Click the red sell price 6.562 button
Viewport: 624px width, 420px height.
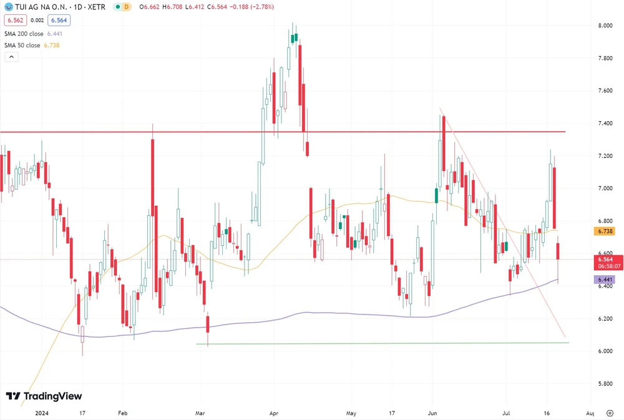tap(15, 19)
